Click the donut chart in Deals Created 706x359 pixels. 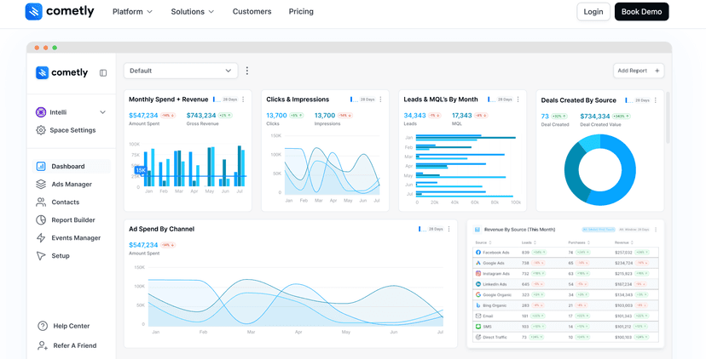click(x=599, y=169)
